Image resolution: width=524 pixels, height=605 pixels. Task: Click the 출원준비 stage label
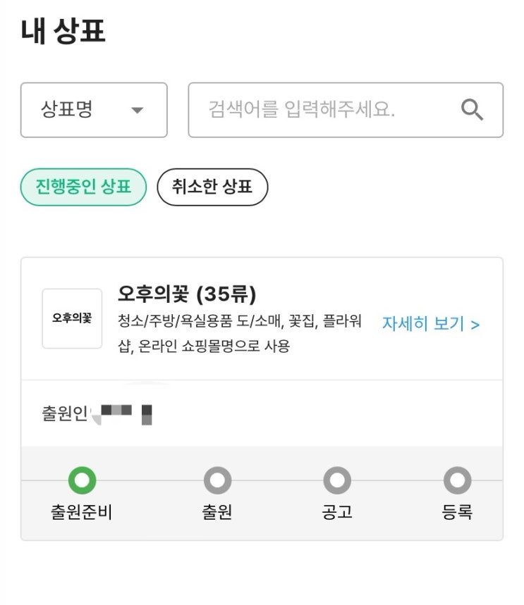click(82, 513)
